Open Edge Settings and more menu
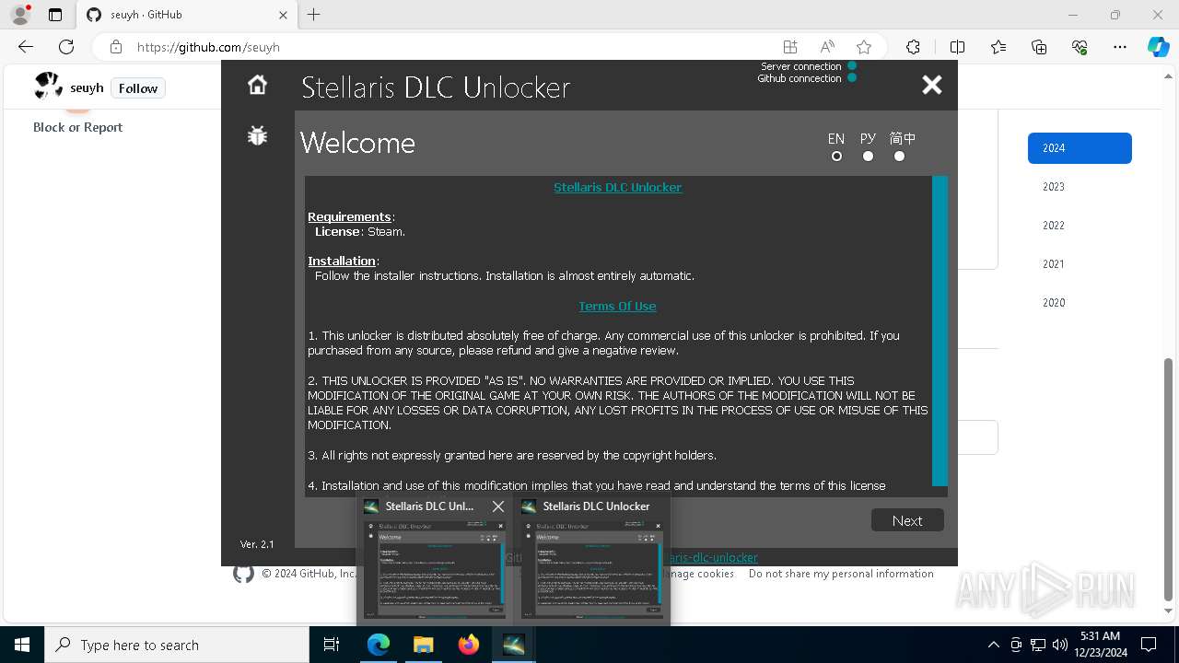Image resolution: width=1179 pixels, height=663 pixels. click(1120, 47)
